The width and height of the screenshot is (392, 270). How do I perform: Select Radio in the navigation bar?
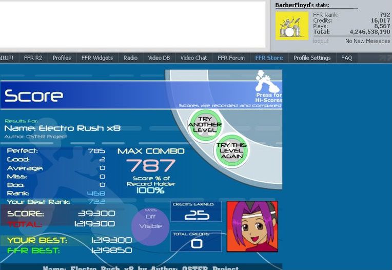coord(130,58)
